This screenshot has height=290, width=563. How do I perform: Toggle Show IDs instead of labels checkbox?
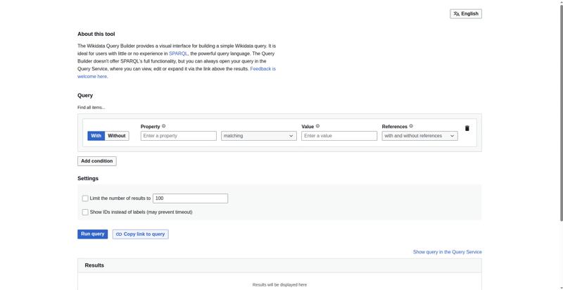pos(85,212)
